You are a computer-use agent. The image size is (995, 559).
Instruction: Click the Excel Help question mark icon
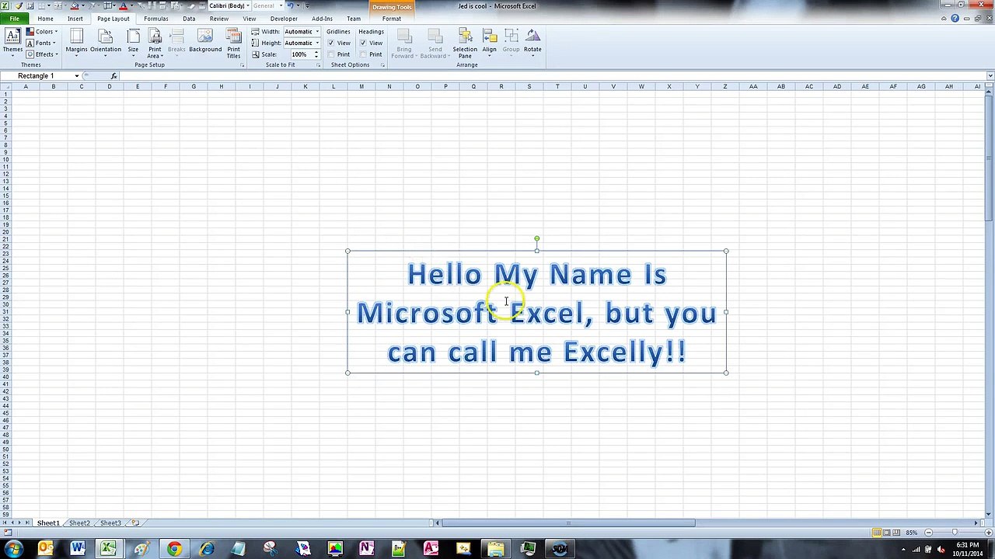click(955, 19)
